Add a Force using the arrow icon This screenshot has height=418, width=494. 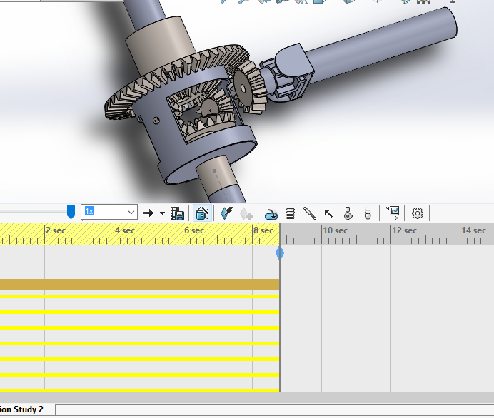[328, 213]
